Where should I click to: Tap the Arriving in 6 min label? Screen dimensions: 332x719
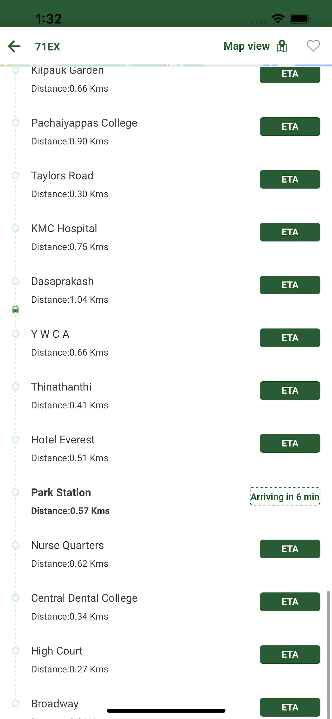pos(285,497)
